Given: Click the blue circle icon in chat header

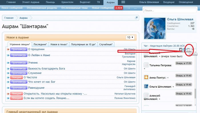Looking at the screenshot, I should pos(185,50).
